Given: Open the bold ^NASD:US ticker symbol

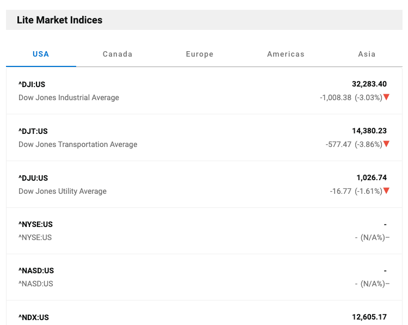Looking at the screenshot, I should (x=36, y=271).
